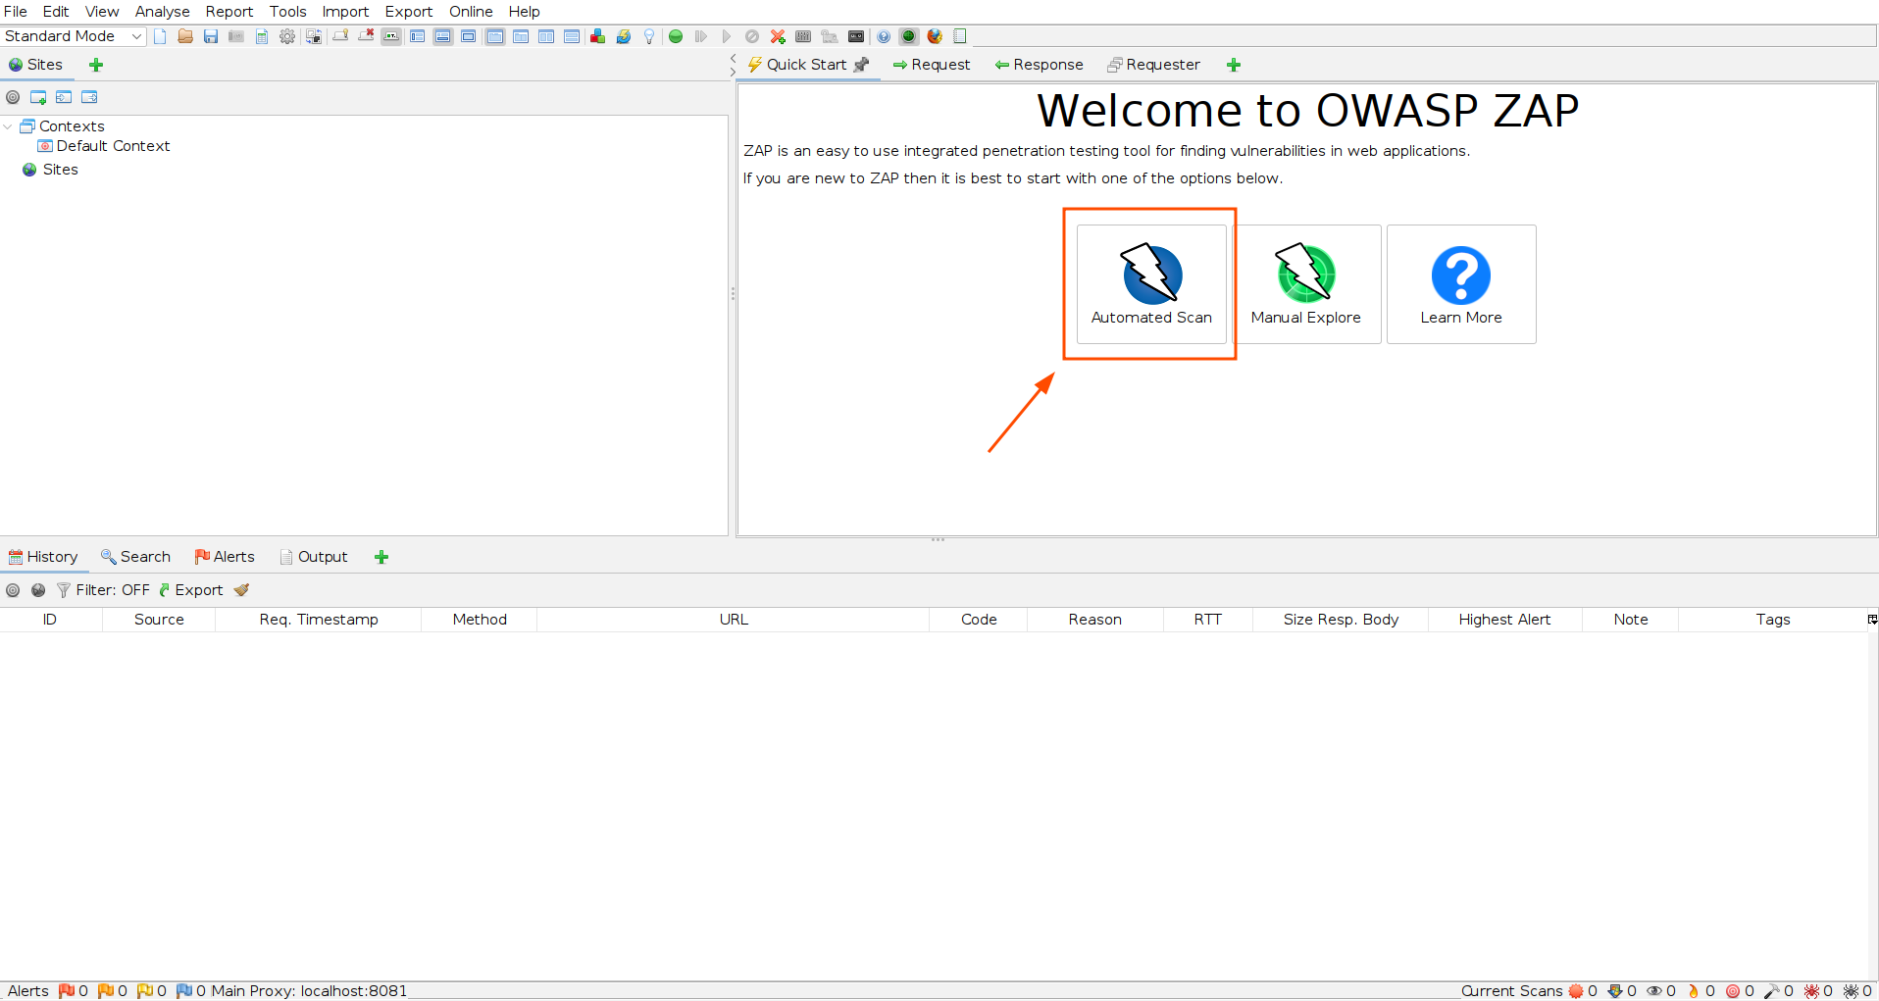Click the light bulb icon in toolbar
The width and height of the screenshot is (1879, 1001).
(649, 36)
